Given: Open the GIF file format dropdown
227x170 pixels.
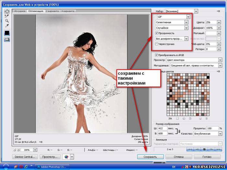Looking at the screenshot, I should click(x=174, y=17).
